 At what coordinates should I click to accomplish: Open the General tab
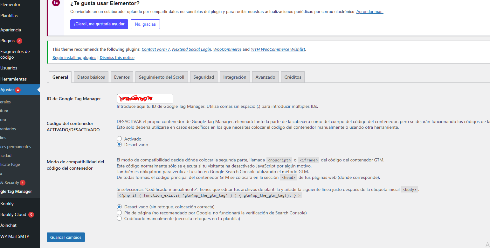coord(60,77)
